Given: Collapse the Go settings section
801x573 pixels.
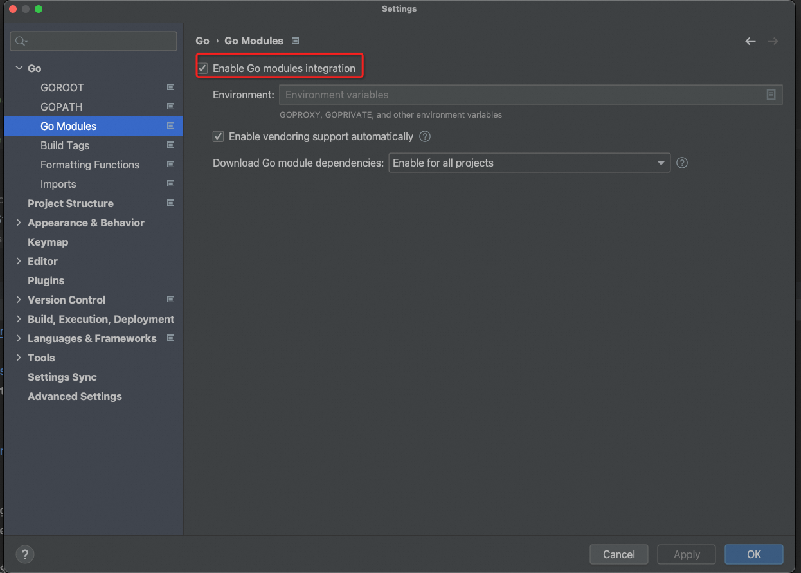Looking at the screenshot, I should point(19,68).
